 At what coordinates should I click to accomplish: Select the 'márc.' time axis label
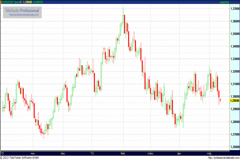click(x=151, y=153)
